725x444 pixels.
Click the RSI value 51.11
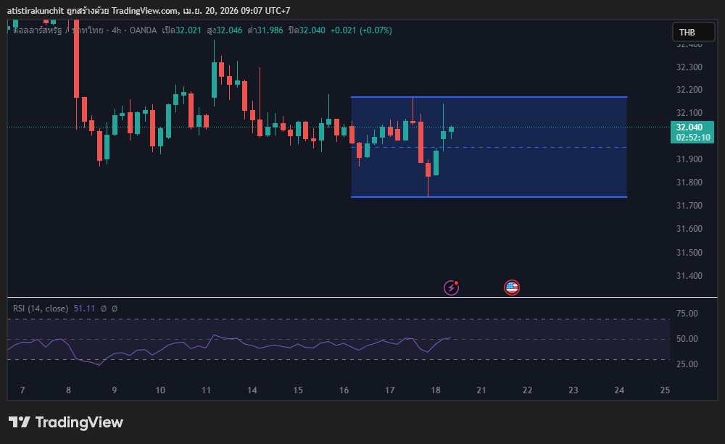(83, 309)
